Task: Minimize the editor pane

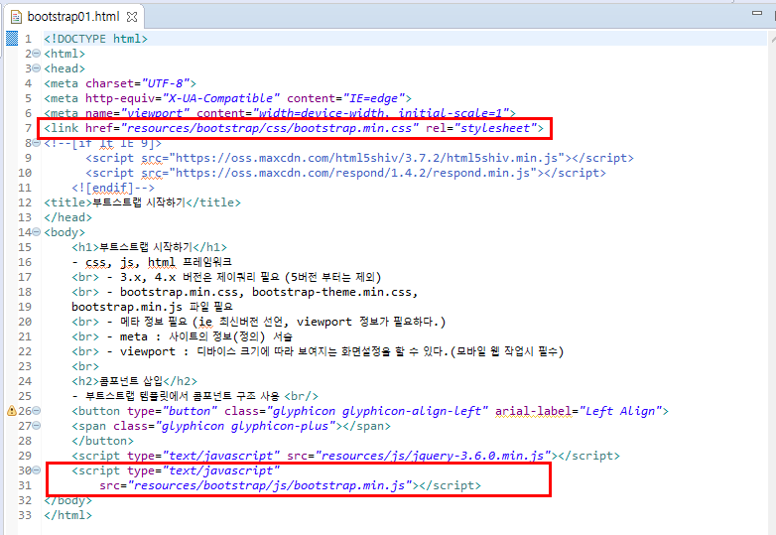Action: [x=757, y=13]
